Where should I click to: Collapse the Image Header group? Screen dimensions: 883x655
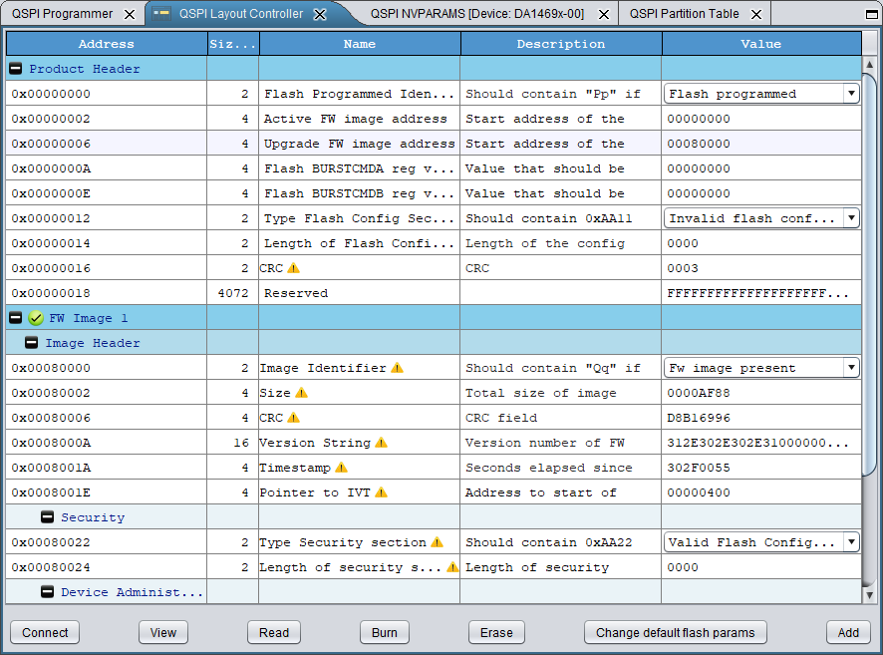[32, 342]
